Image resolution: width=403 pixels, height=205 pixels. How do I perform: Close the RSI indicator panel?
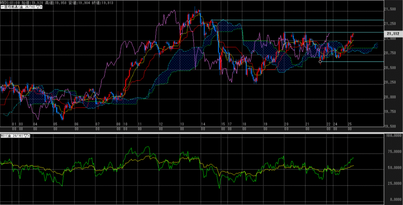tap(30, 135)
